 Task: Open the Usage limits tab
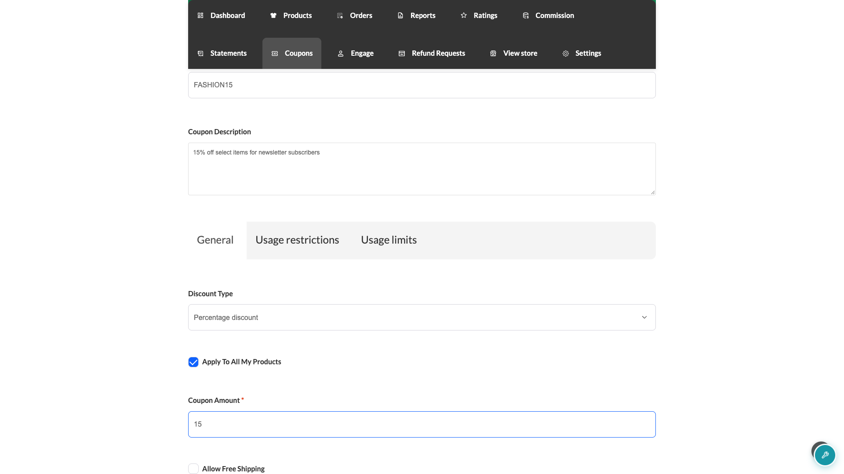coord(389,240)
